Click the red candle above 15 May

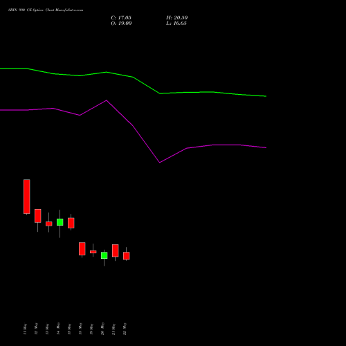point(71,223)
